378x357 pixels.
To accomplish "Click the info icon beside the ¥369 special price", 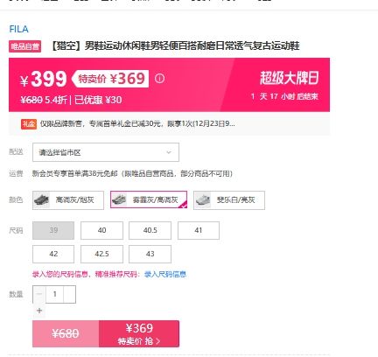I will 159,78.
